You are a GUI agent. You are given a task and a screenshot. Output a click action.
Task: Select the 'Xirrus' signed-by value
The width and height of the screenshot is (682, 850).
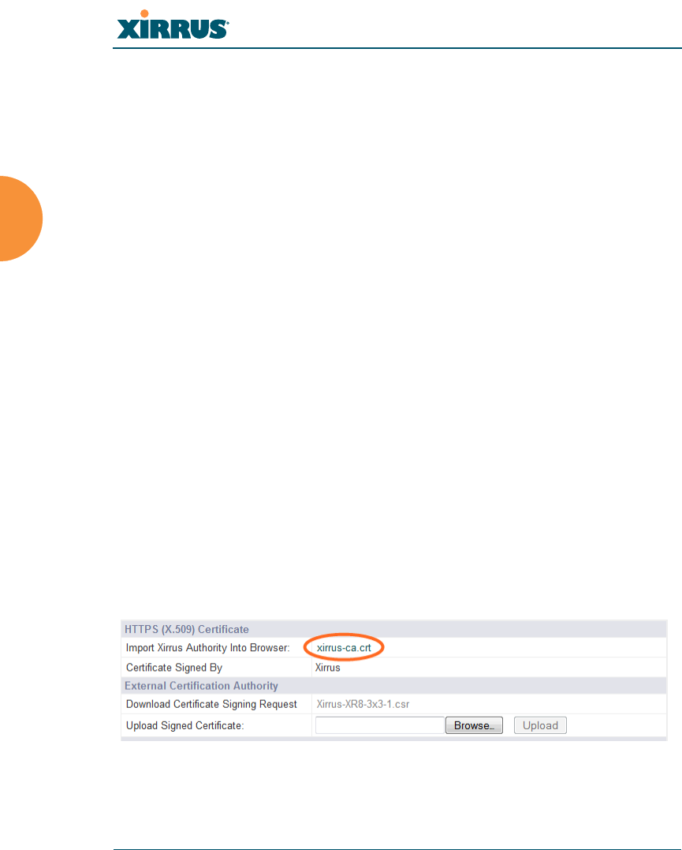pyautogui.click(x=328, y=668)
